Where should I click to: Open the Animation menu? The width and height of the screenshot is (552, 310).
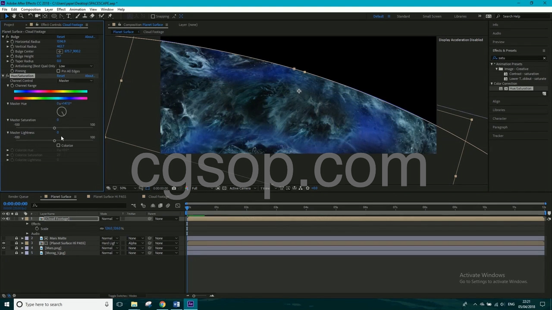[77, 9]
